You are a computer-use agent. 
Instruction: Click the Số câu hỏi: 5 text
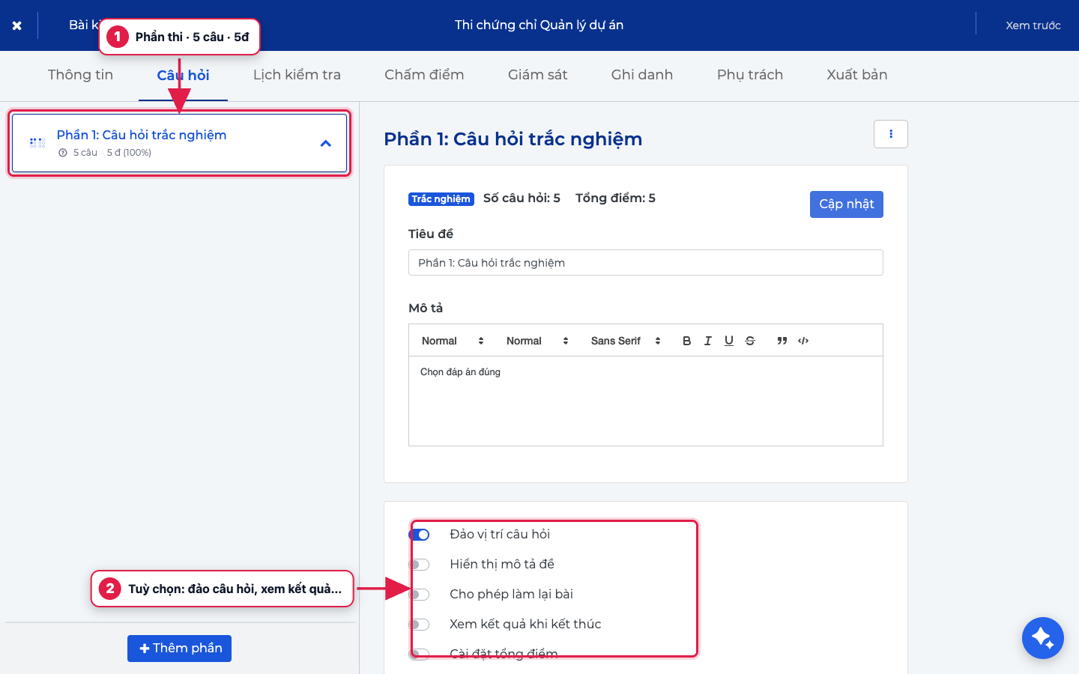522,198
